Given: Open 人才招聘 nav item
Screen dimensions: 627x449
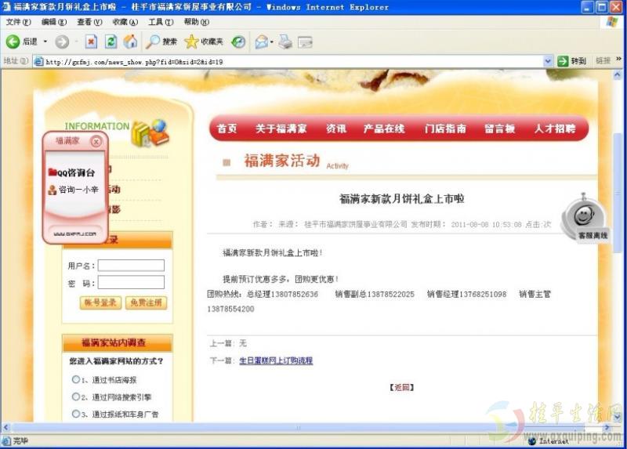Looking at the screenshot, I should pos(555,129).
